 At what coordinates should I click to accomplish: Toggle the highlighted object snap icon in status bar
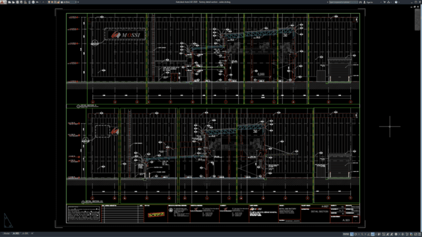373,234
